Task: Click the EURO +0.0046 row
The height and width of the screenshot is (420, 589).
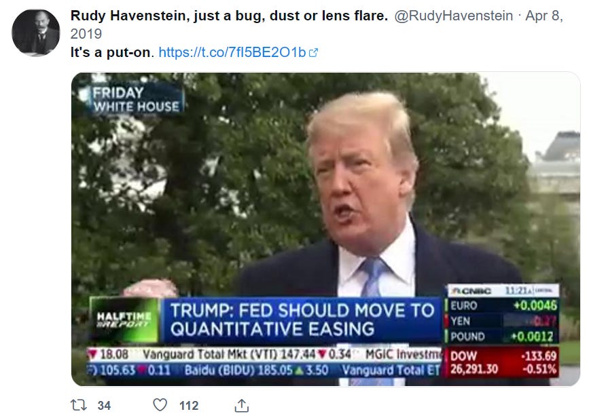Action: [x=502, y=305]
